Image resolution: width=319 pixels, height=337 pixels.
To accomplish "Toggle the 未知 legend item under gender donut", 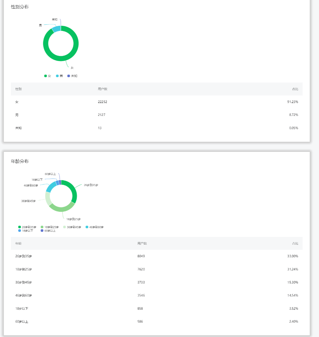I will tap(72, 76).
